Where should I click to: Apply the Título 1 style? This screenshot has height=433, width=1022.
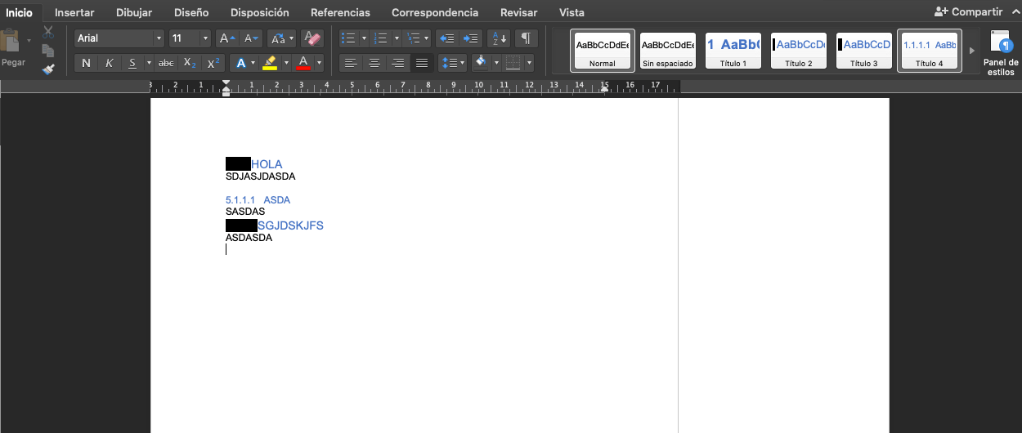(733, 51)
